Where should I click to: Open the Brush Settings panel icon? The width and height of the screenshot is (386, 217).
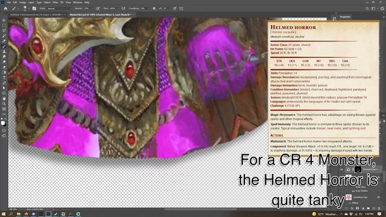(34, 8)
